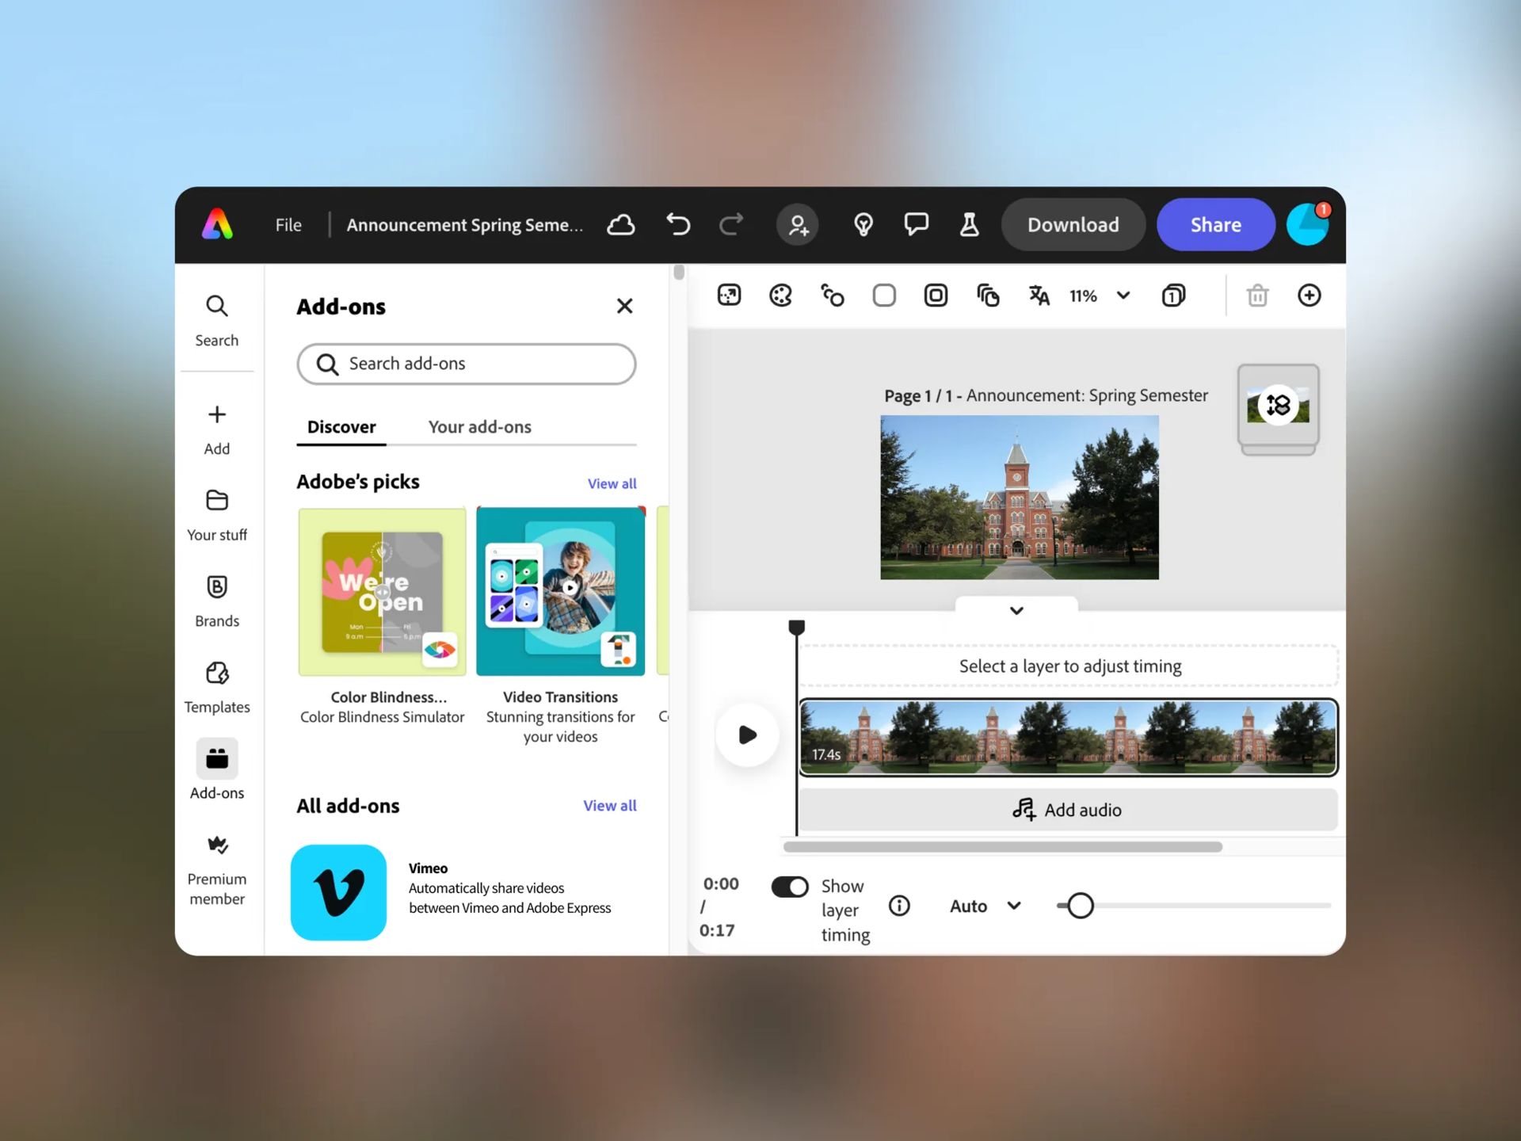This screenshot has height=1141, width=1521.
Task: Click the Search add-ons input field
Action: pos(467,364)
